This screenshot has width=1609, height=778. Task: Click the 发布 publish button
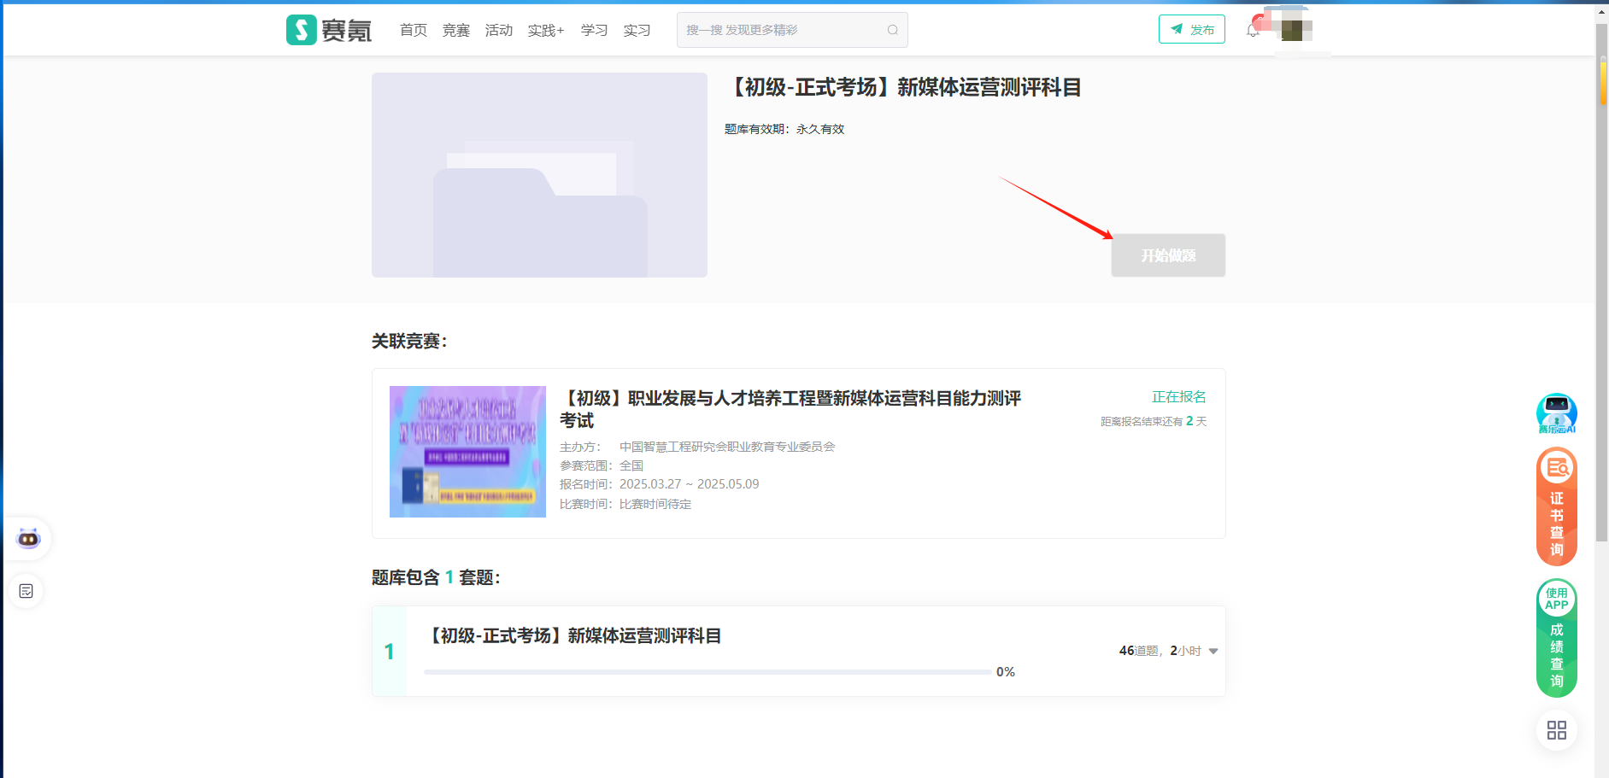pyautogui.click(x=1191, y=30)
